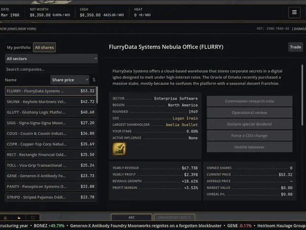
Task: Click the date Mar 1980
Action: (x=10, y=15)
